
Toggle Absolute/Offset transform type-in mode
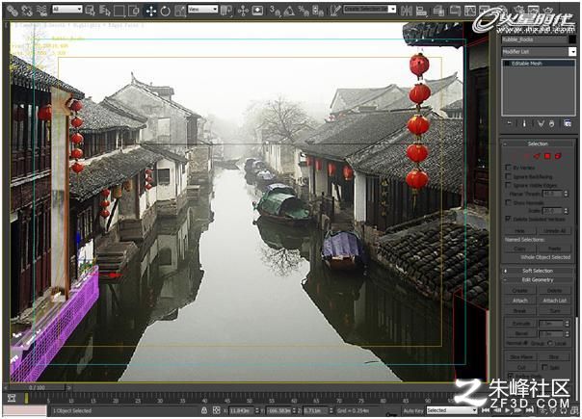coord(217,410)
